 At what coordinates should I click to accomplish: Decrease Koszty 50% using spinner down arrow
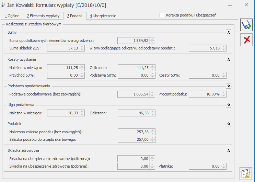(x=223, y=77)
